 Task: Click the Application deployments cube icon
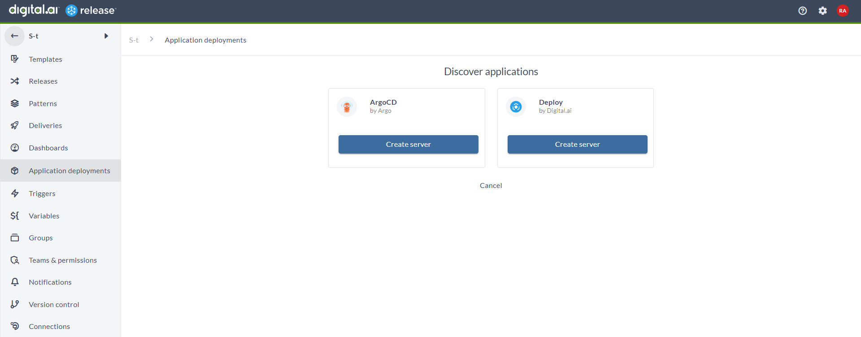point(15,171)
